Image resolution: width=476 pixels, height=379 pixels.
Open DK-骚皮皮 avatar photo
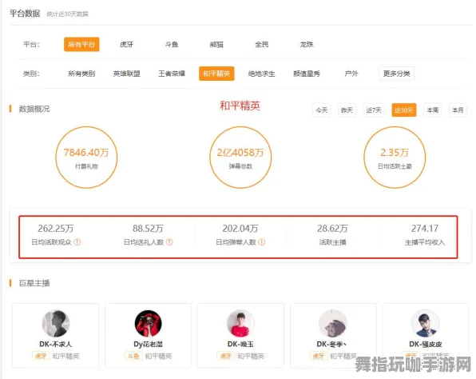(426, 323)
